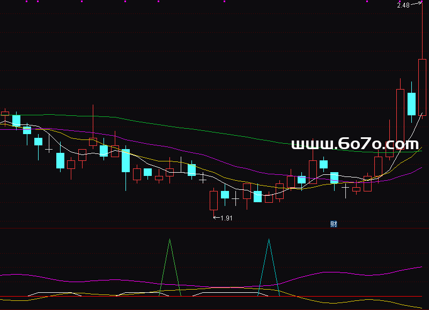This screenshot has height=310, width=429.
Task: Select the green long-term moving average line
Action: (161, 125)
